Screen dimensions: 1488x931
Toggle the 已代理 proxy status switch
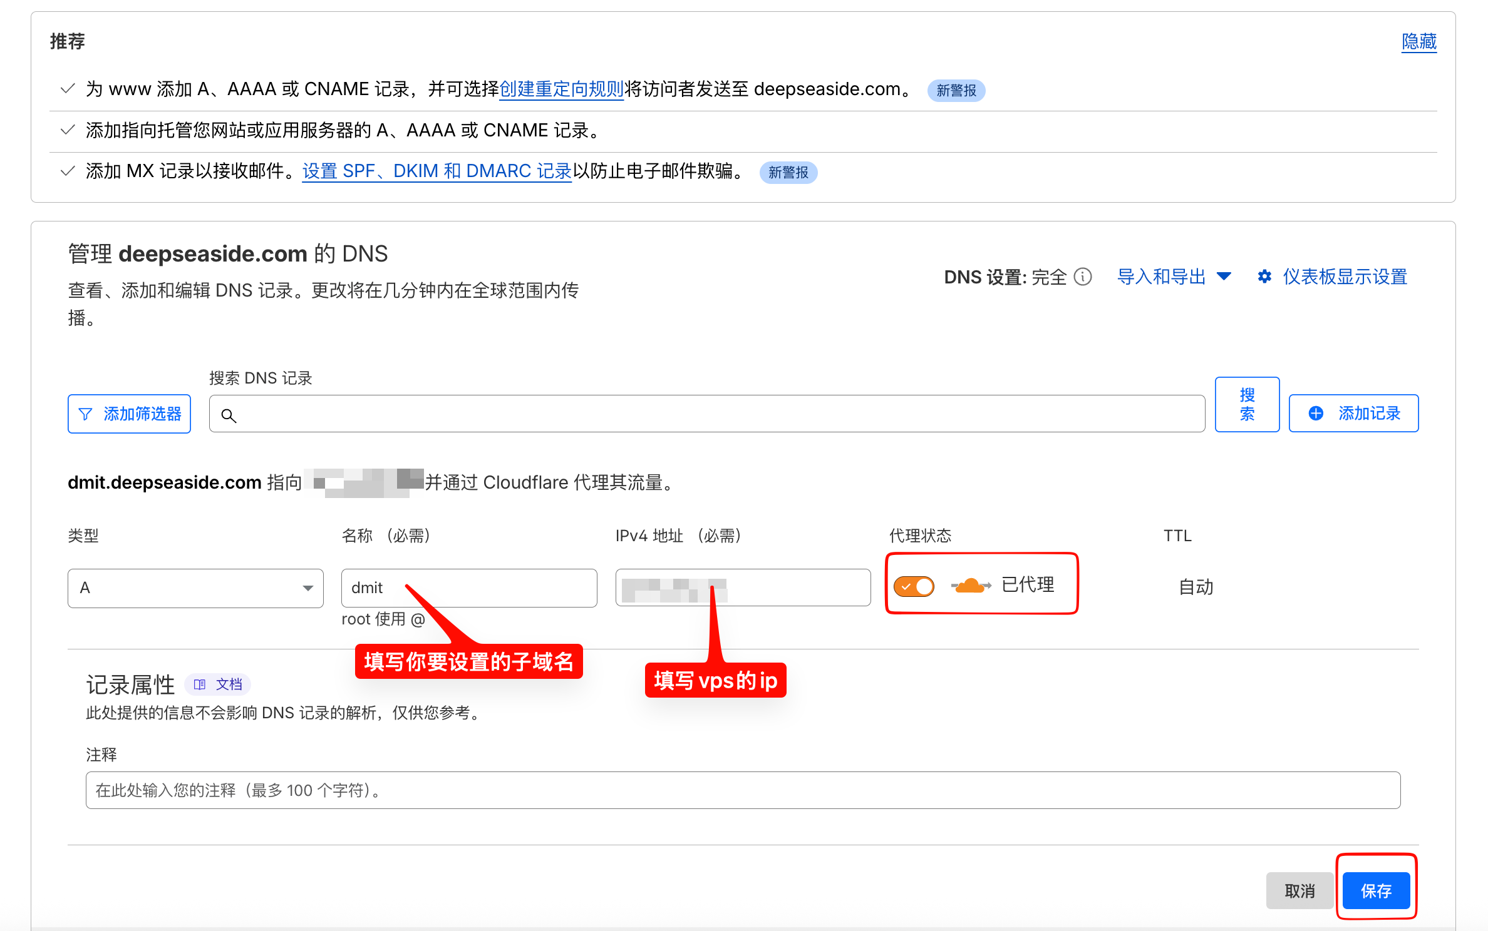[914, 586]
